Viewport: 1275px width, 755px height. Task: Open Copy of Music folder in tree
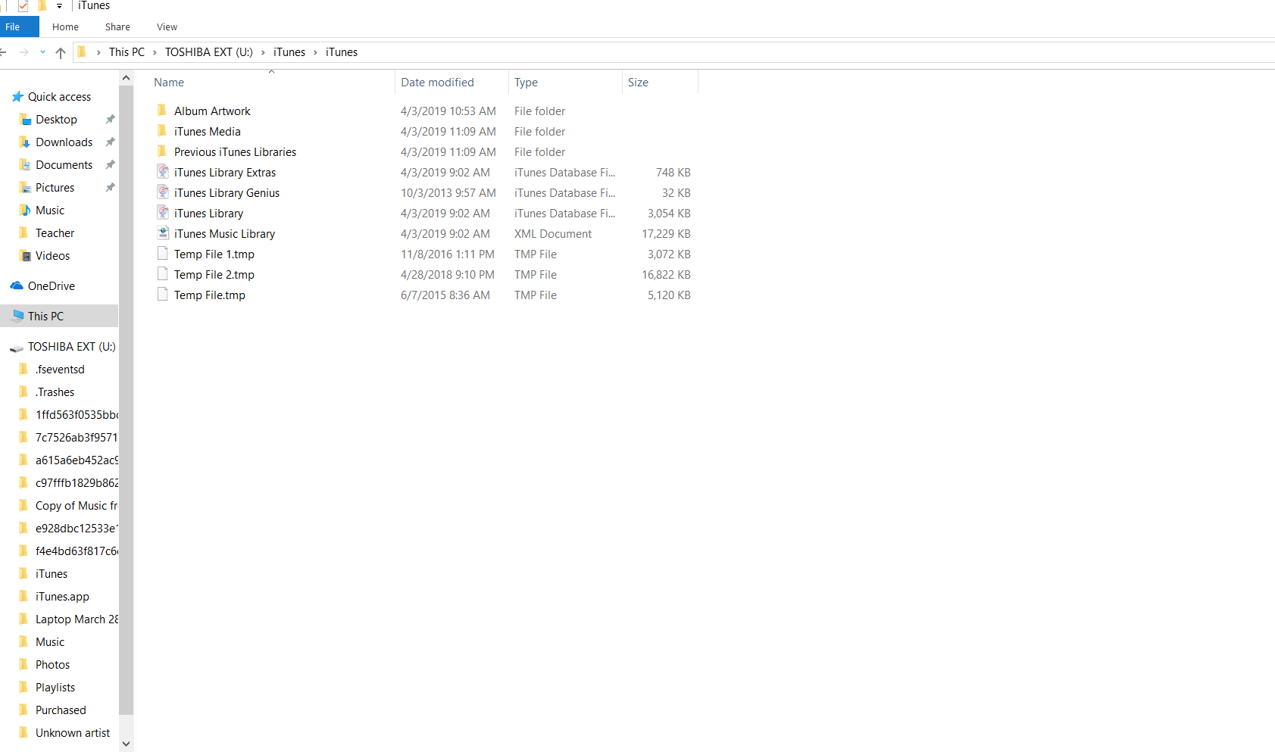tap(77, 506)
